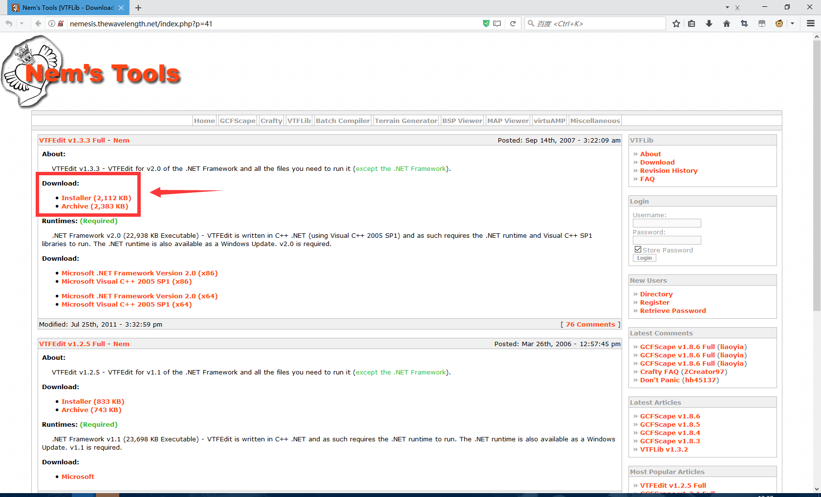This screenshot has width=821, height=497.
Task: Open the hamburger main menu
Action: click(811, 23)
